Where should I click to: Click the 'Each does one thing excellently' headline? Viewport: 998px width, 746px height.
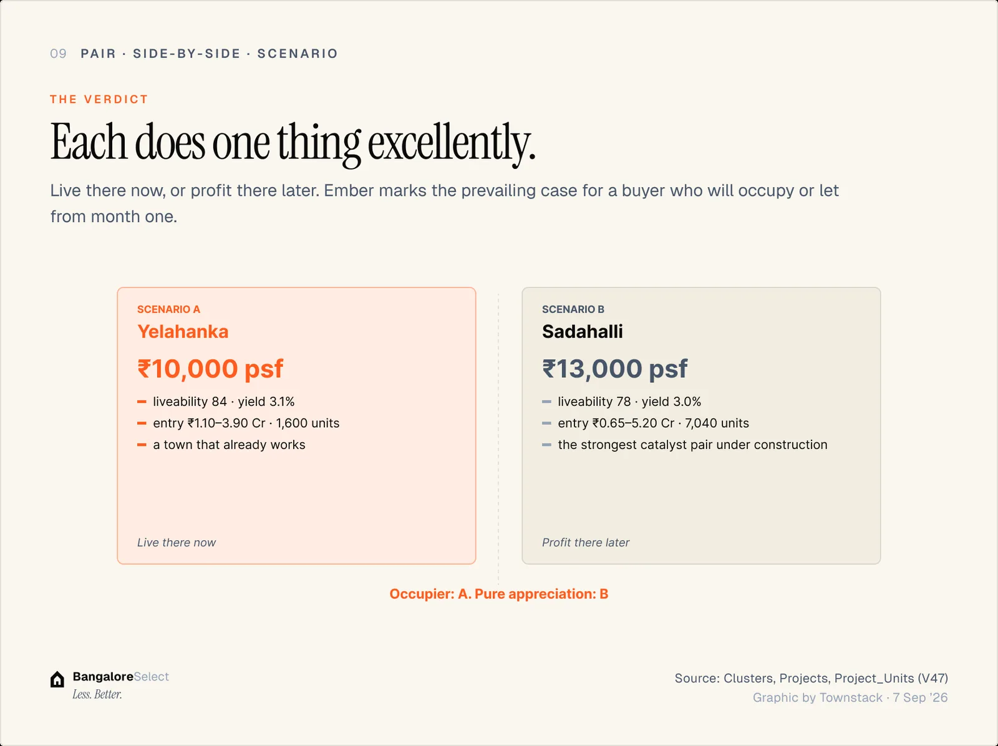[293, 143]
